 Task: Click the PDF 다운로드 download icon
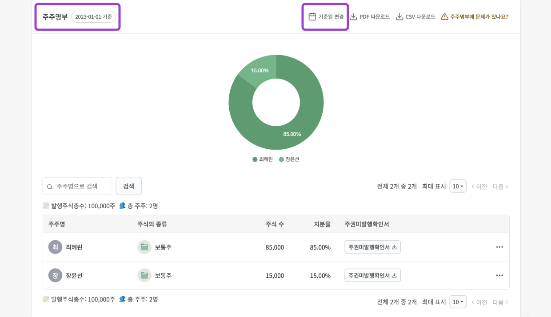353,16
